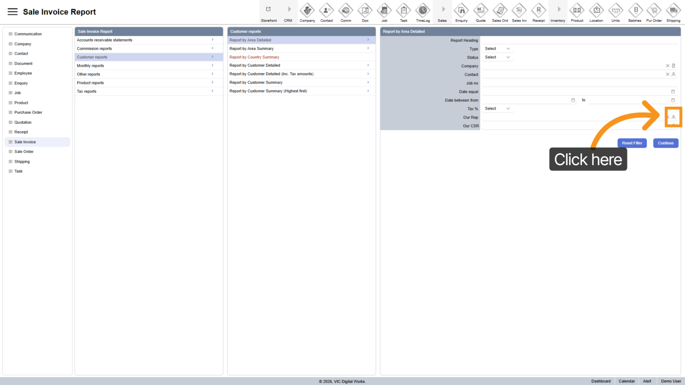
Task: Open Dashboard link in footer
Action: [x=601, y=381]
